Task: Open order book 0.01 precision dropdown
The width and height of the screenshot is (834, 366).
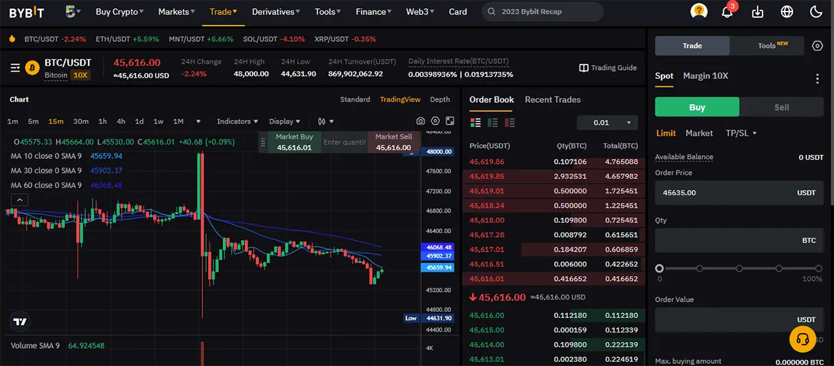Action: point(607,123)
